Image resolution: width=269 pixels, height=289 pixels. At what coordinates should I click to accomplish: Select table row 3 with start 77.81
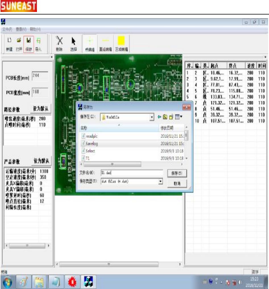tap(226, 85)
